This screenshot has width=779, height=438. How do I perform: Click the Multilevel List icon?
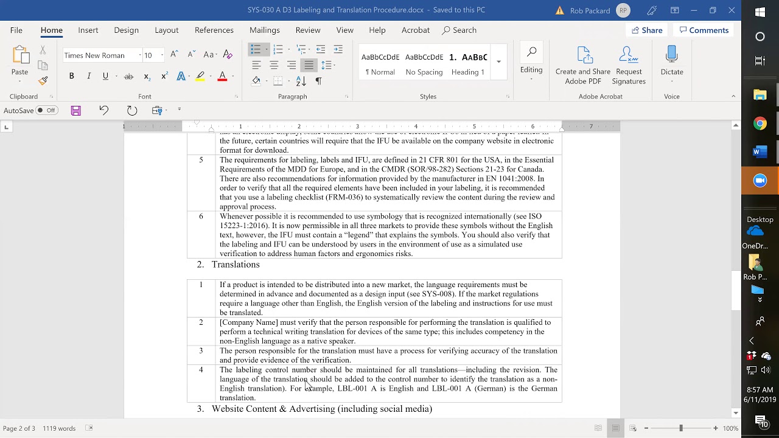coord(301,49)
